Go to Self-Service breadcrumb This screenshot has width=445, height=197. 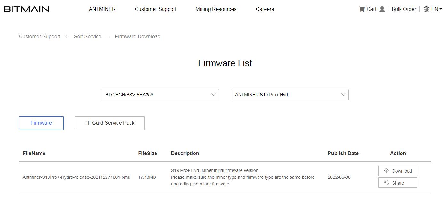[x=88, y=36]
